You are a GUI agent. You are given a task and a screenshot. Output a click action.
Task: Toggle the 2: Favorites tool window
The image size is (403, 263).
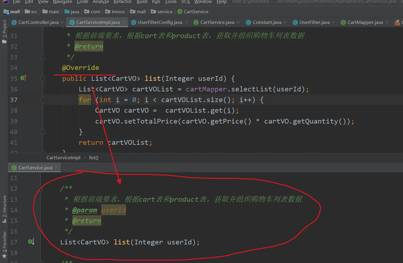click(4, 242)
